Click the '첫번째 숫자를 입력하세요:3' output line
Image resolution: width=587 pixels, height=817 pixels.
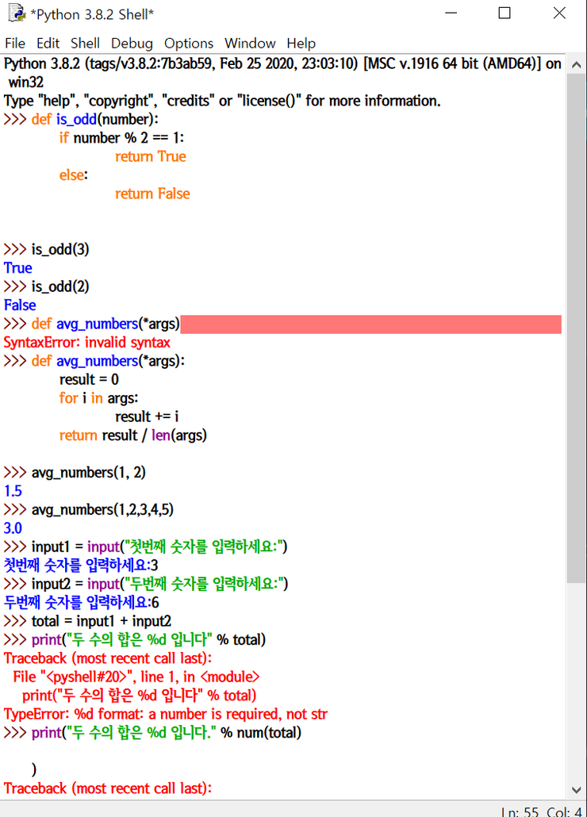click(x=81, y=566)
